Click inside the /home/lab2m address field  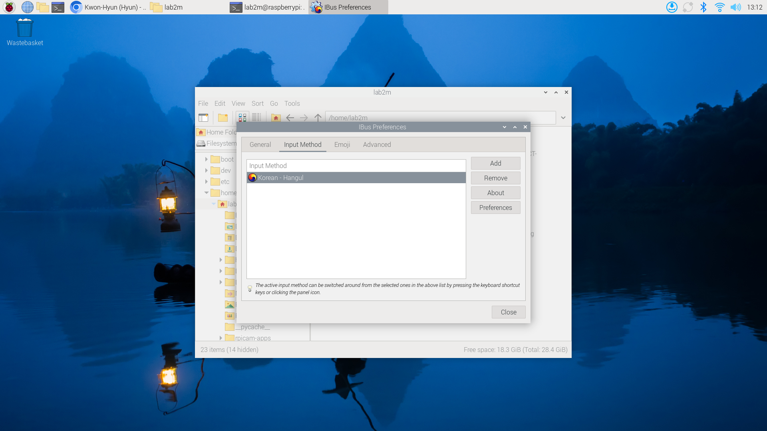pyautogui.click(x=399, y=117)
